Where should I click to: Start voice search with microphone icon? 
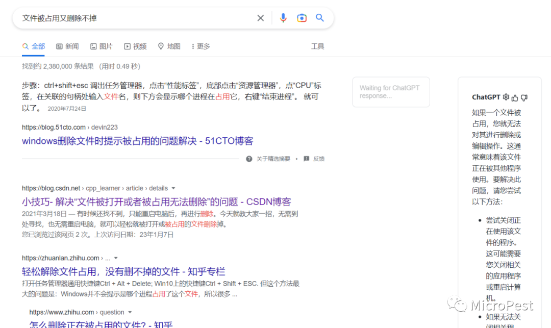[283, 18]
